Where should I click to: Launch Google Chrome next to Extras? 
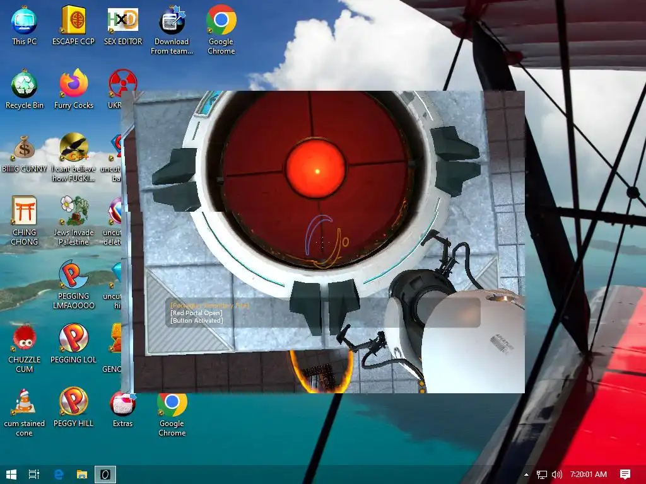pyautogui.click(x=172, y=413)
